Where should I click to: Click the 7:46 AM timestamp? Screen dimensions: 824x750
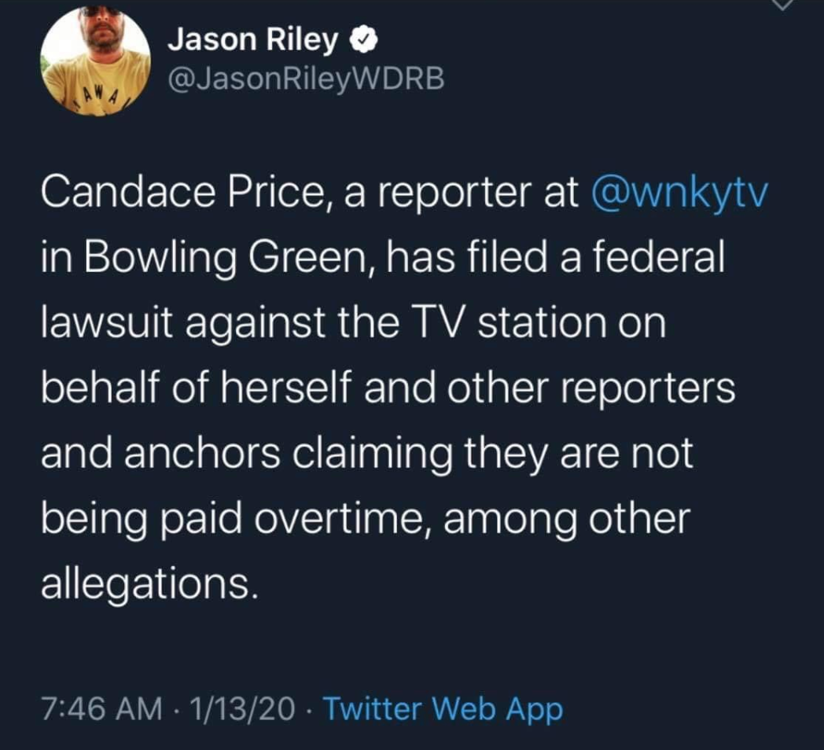tap(102, 708)
